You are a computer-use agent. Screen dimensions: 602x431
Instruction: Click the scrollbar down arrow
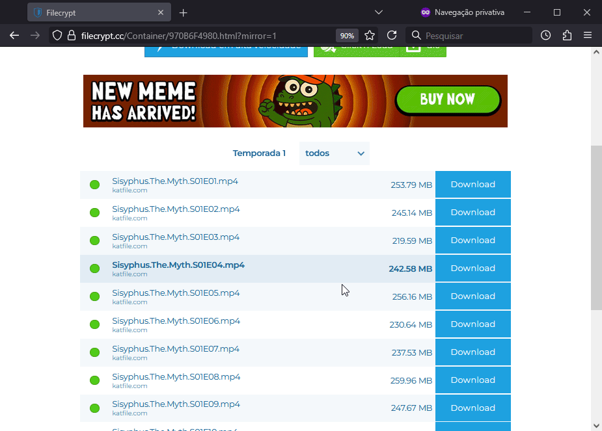tap(596, 425)
